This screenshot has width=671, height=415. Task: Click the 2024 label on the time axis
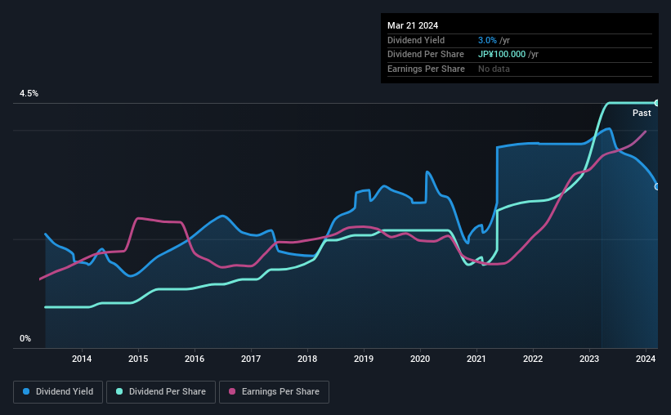[x=646, y=359]
